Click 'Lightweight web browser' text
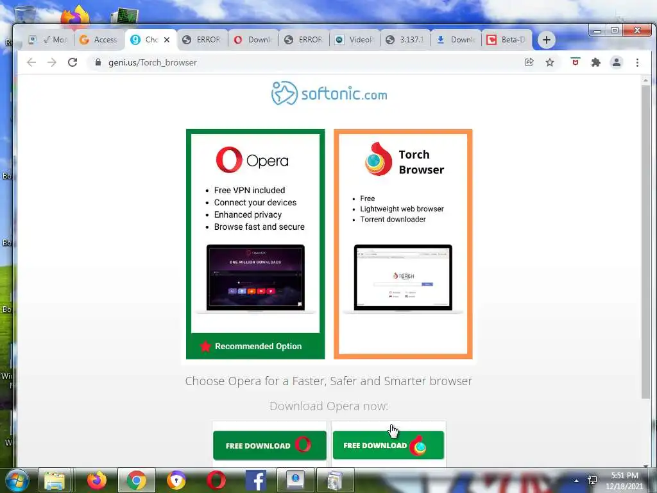 point(402,209)
